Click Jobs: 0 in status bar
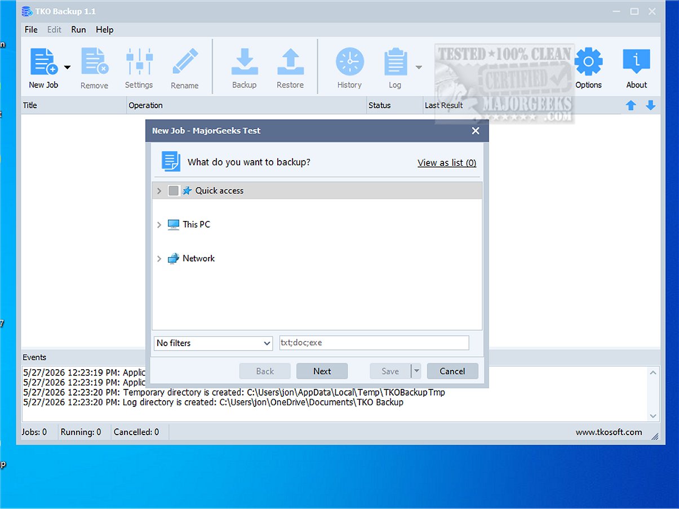Image resolution: width=679 pixels, height=509 pixels. pos(34,432)
